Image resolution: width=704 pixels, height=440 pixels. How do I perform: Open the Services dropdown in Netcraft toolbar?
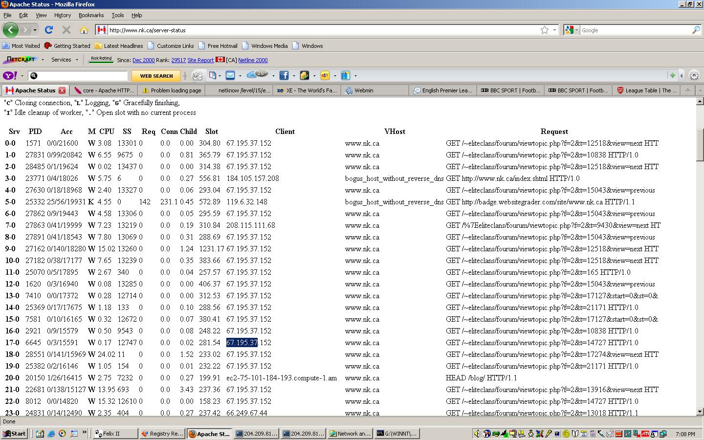click(x=65, y=60)
